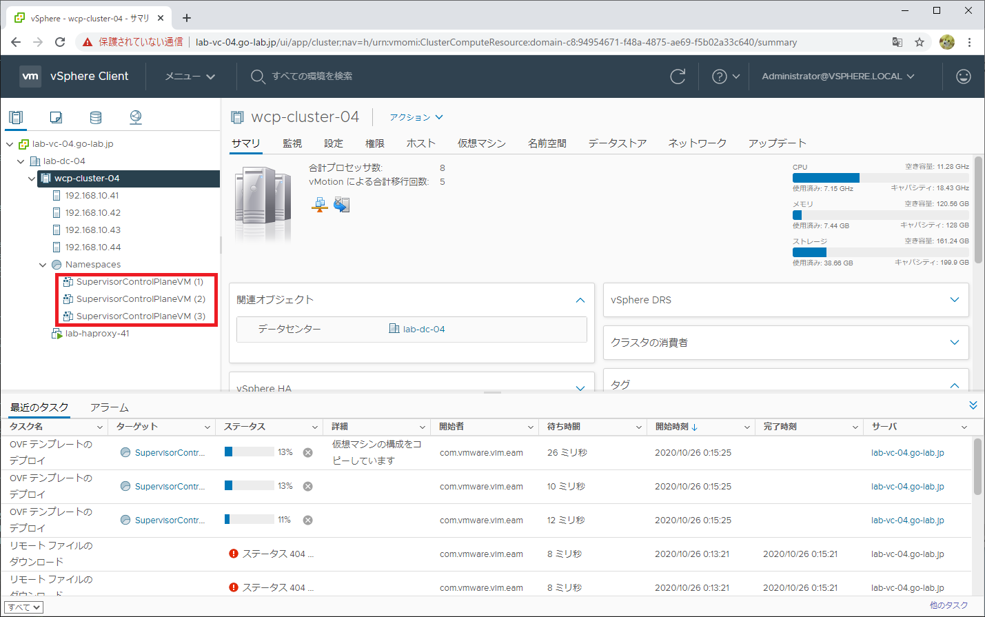Image resolution: width=985 pixels, height=617 pixels.
Task: Select SupervisorControlPlaneVM (3)
Action: (140, 316)
